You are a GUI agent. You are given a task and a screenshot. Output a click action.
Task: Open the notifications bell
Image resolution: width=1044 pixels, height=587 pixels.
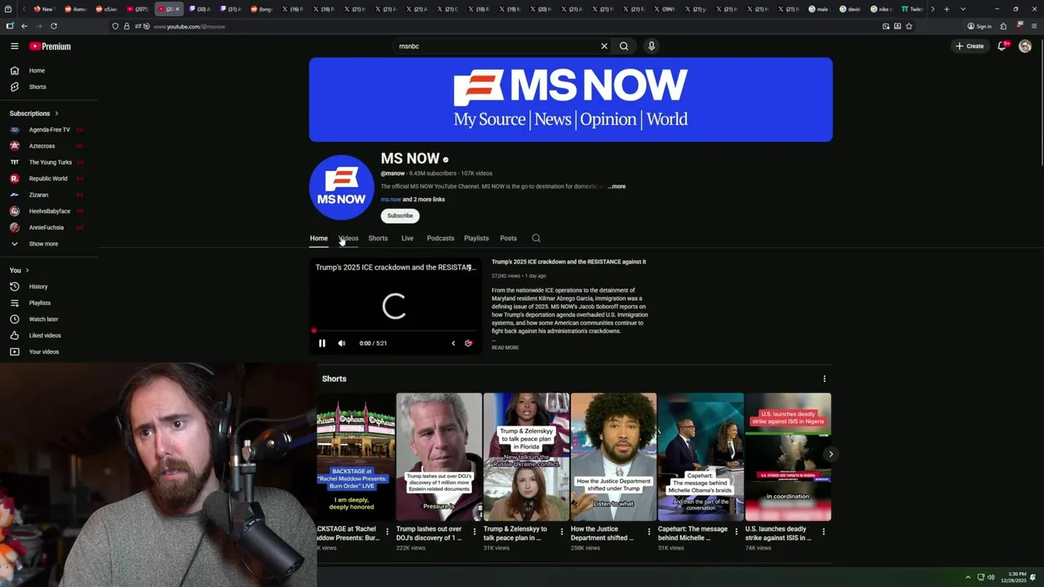point(1002,46)
